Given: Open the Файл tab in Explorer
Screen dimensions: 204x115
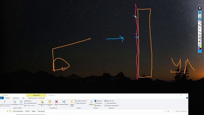Looking at the screenshot, I should (2, 98).
